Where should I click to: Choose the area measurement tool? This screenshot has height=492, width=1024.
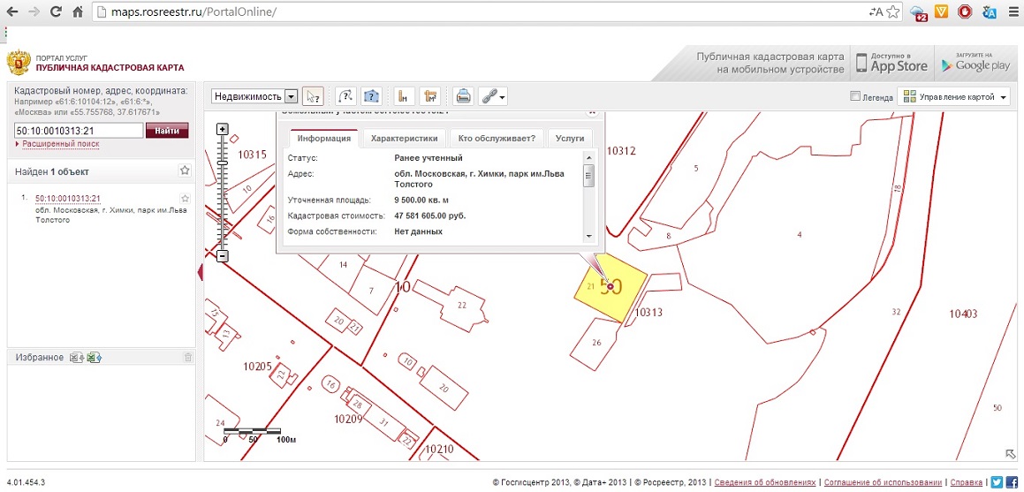(430, 96)
